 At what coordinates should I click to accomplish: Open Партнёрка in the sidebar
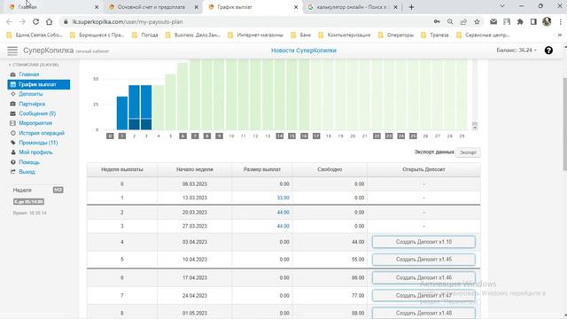[x=32, y=104]
